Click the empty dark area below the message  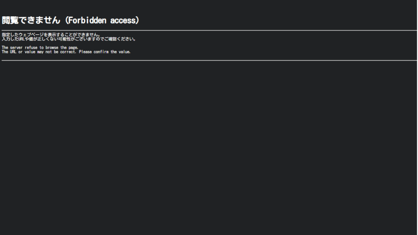209,146
